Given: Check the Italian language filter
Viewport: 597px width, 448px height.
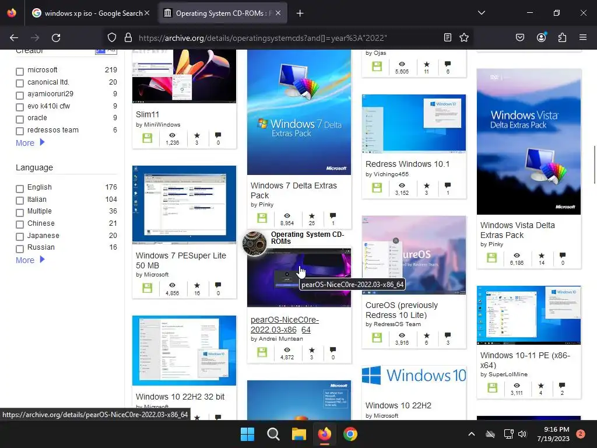Looking at the screenshot, I should pyautogui.click(x=20, y=201).
